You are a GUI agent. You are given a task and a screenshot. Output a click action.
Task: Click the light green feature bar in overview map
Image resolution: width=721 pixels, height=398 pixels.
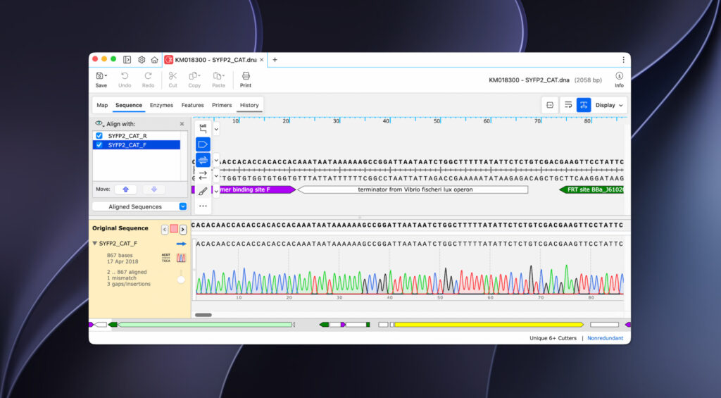pos(205,325)
